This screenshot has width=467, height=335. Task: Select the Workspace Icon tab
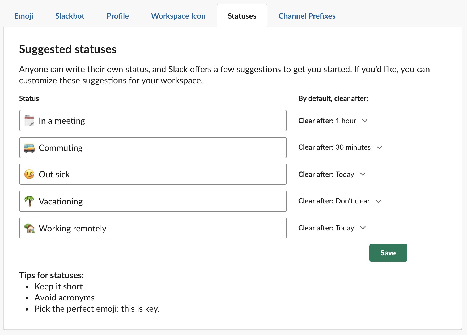tap(178, 16)
